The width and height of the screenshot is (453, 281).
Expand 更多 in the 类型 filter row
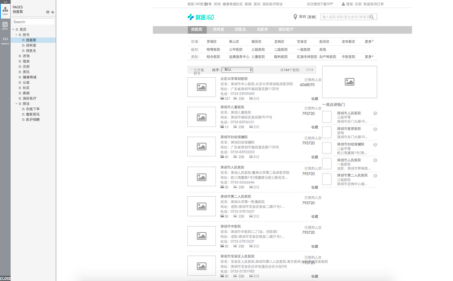369,57
